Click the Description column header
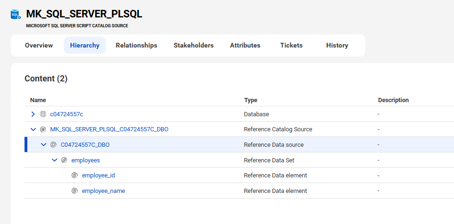This screenshot has width=454, height=224. (x=393, y=100)
